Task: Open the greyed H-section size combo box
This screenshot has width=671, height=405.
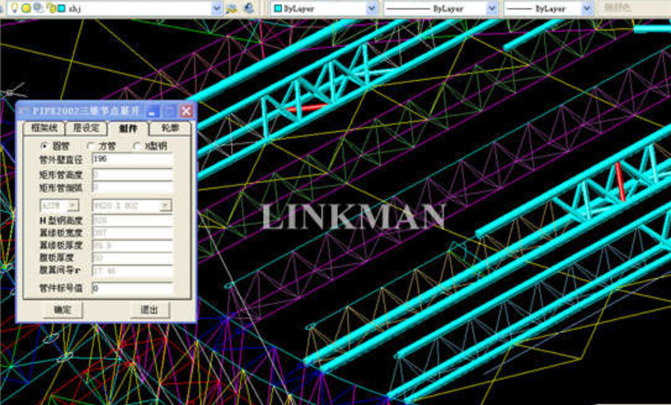Action: (132, 205)
